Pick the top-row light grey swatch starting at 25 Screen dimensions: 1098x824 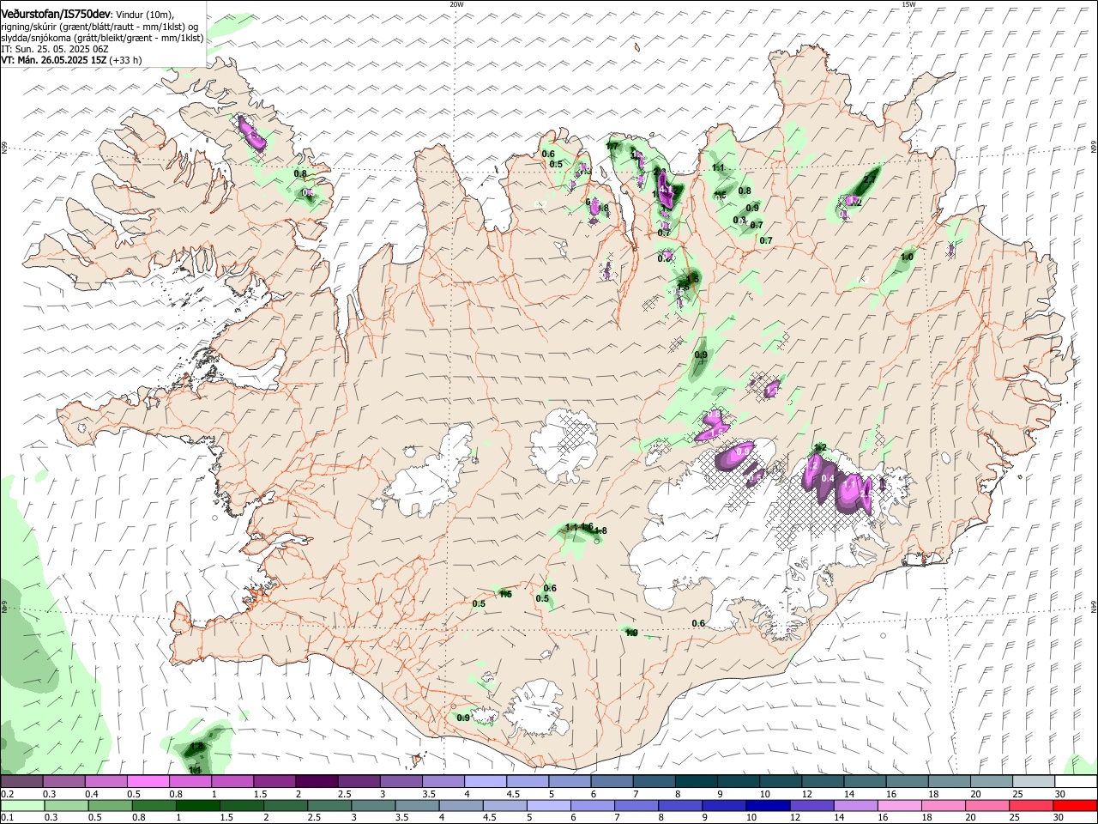coord(1034,781)
